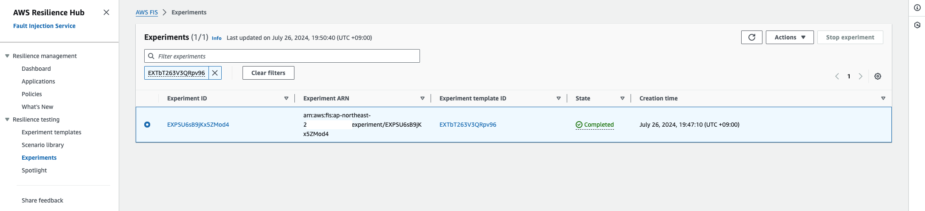
Task: Sort by Experiment ID column arrow
Action: [286, 98]
